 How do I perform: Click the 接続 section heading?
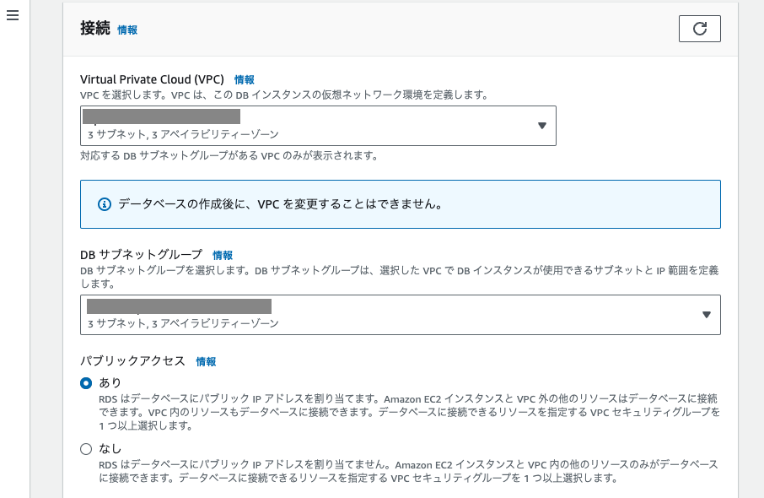click(x=95, y=29)
